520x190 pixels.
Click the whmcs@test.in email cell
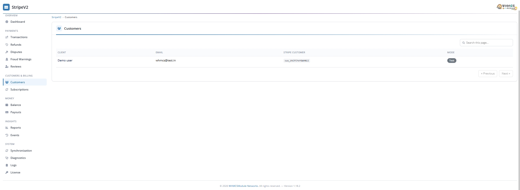coord(166,61)
